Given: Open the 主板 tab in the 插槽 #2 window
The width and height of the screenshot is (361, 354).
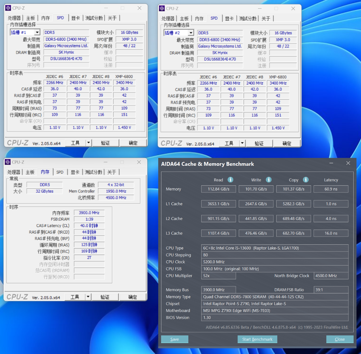Looking at the screenshot, I should click(x=184, y=18).
